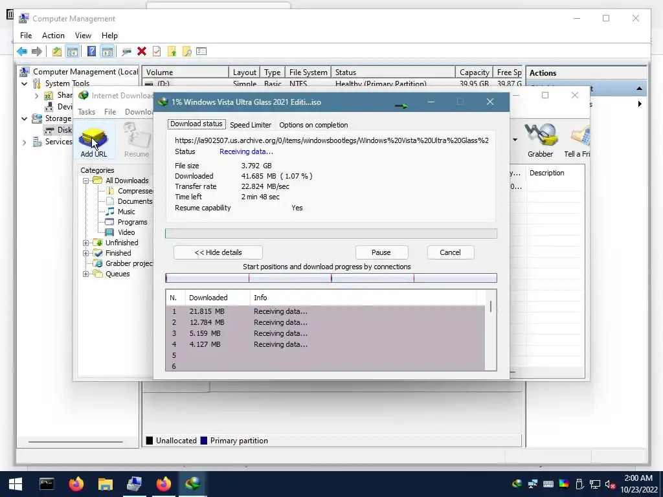Click the Show/Hide Console Tree toolbar icon
This screenshot has height=497, width=663.
(73, 52)
